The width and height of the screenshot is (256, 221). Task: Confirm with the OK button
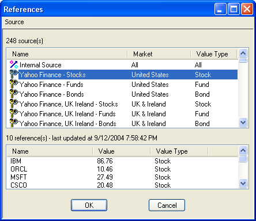point(89,205)
